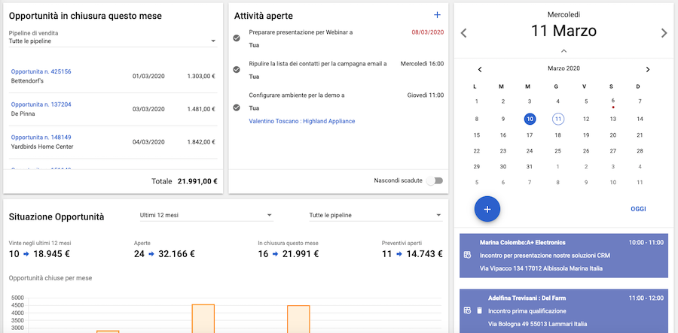This screenshot has height=333, width=678.
Task: Open the Marina Colombo:A+ Electronics event title
Action: [x=522, y=242]
